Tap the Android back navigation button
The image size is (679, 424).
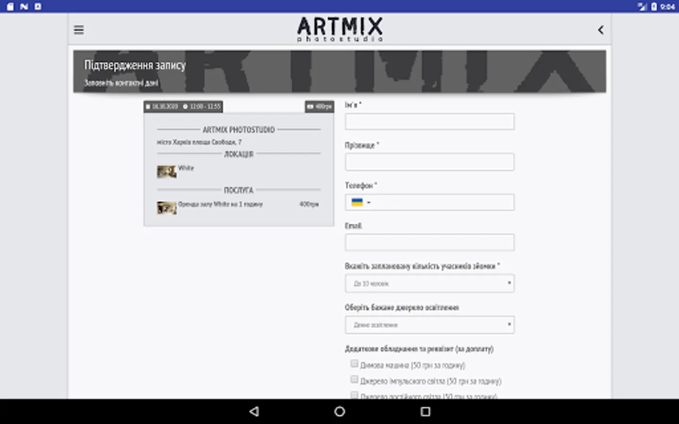pyautogui.click(x=254, y=411)
